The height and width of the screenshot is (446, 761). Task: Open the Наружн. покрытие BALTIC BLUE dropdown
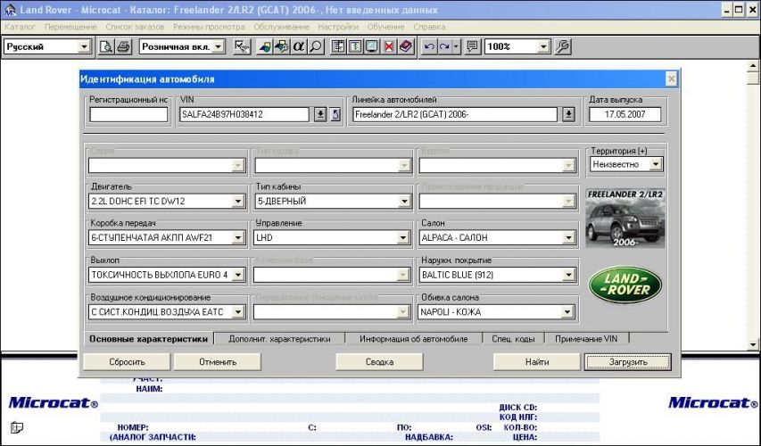568,275
